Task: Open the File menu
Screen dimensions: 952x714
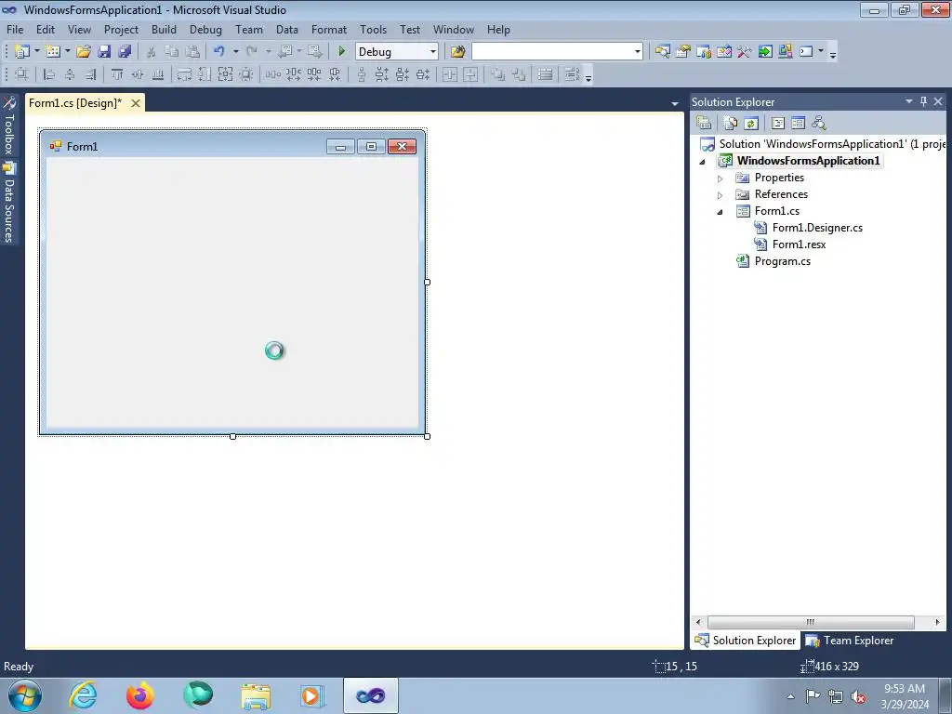Action: (x=15, y=29)
